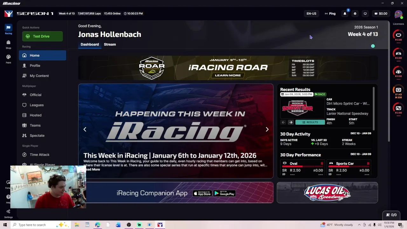Switch to the Stream tab

110,45
